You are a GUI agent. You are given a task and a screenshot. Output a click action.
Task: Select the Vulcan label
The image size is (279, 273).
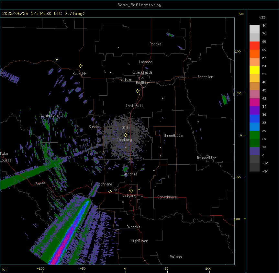(176, 257)
